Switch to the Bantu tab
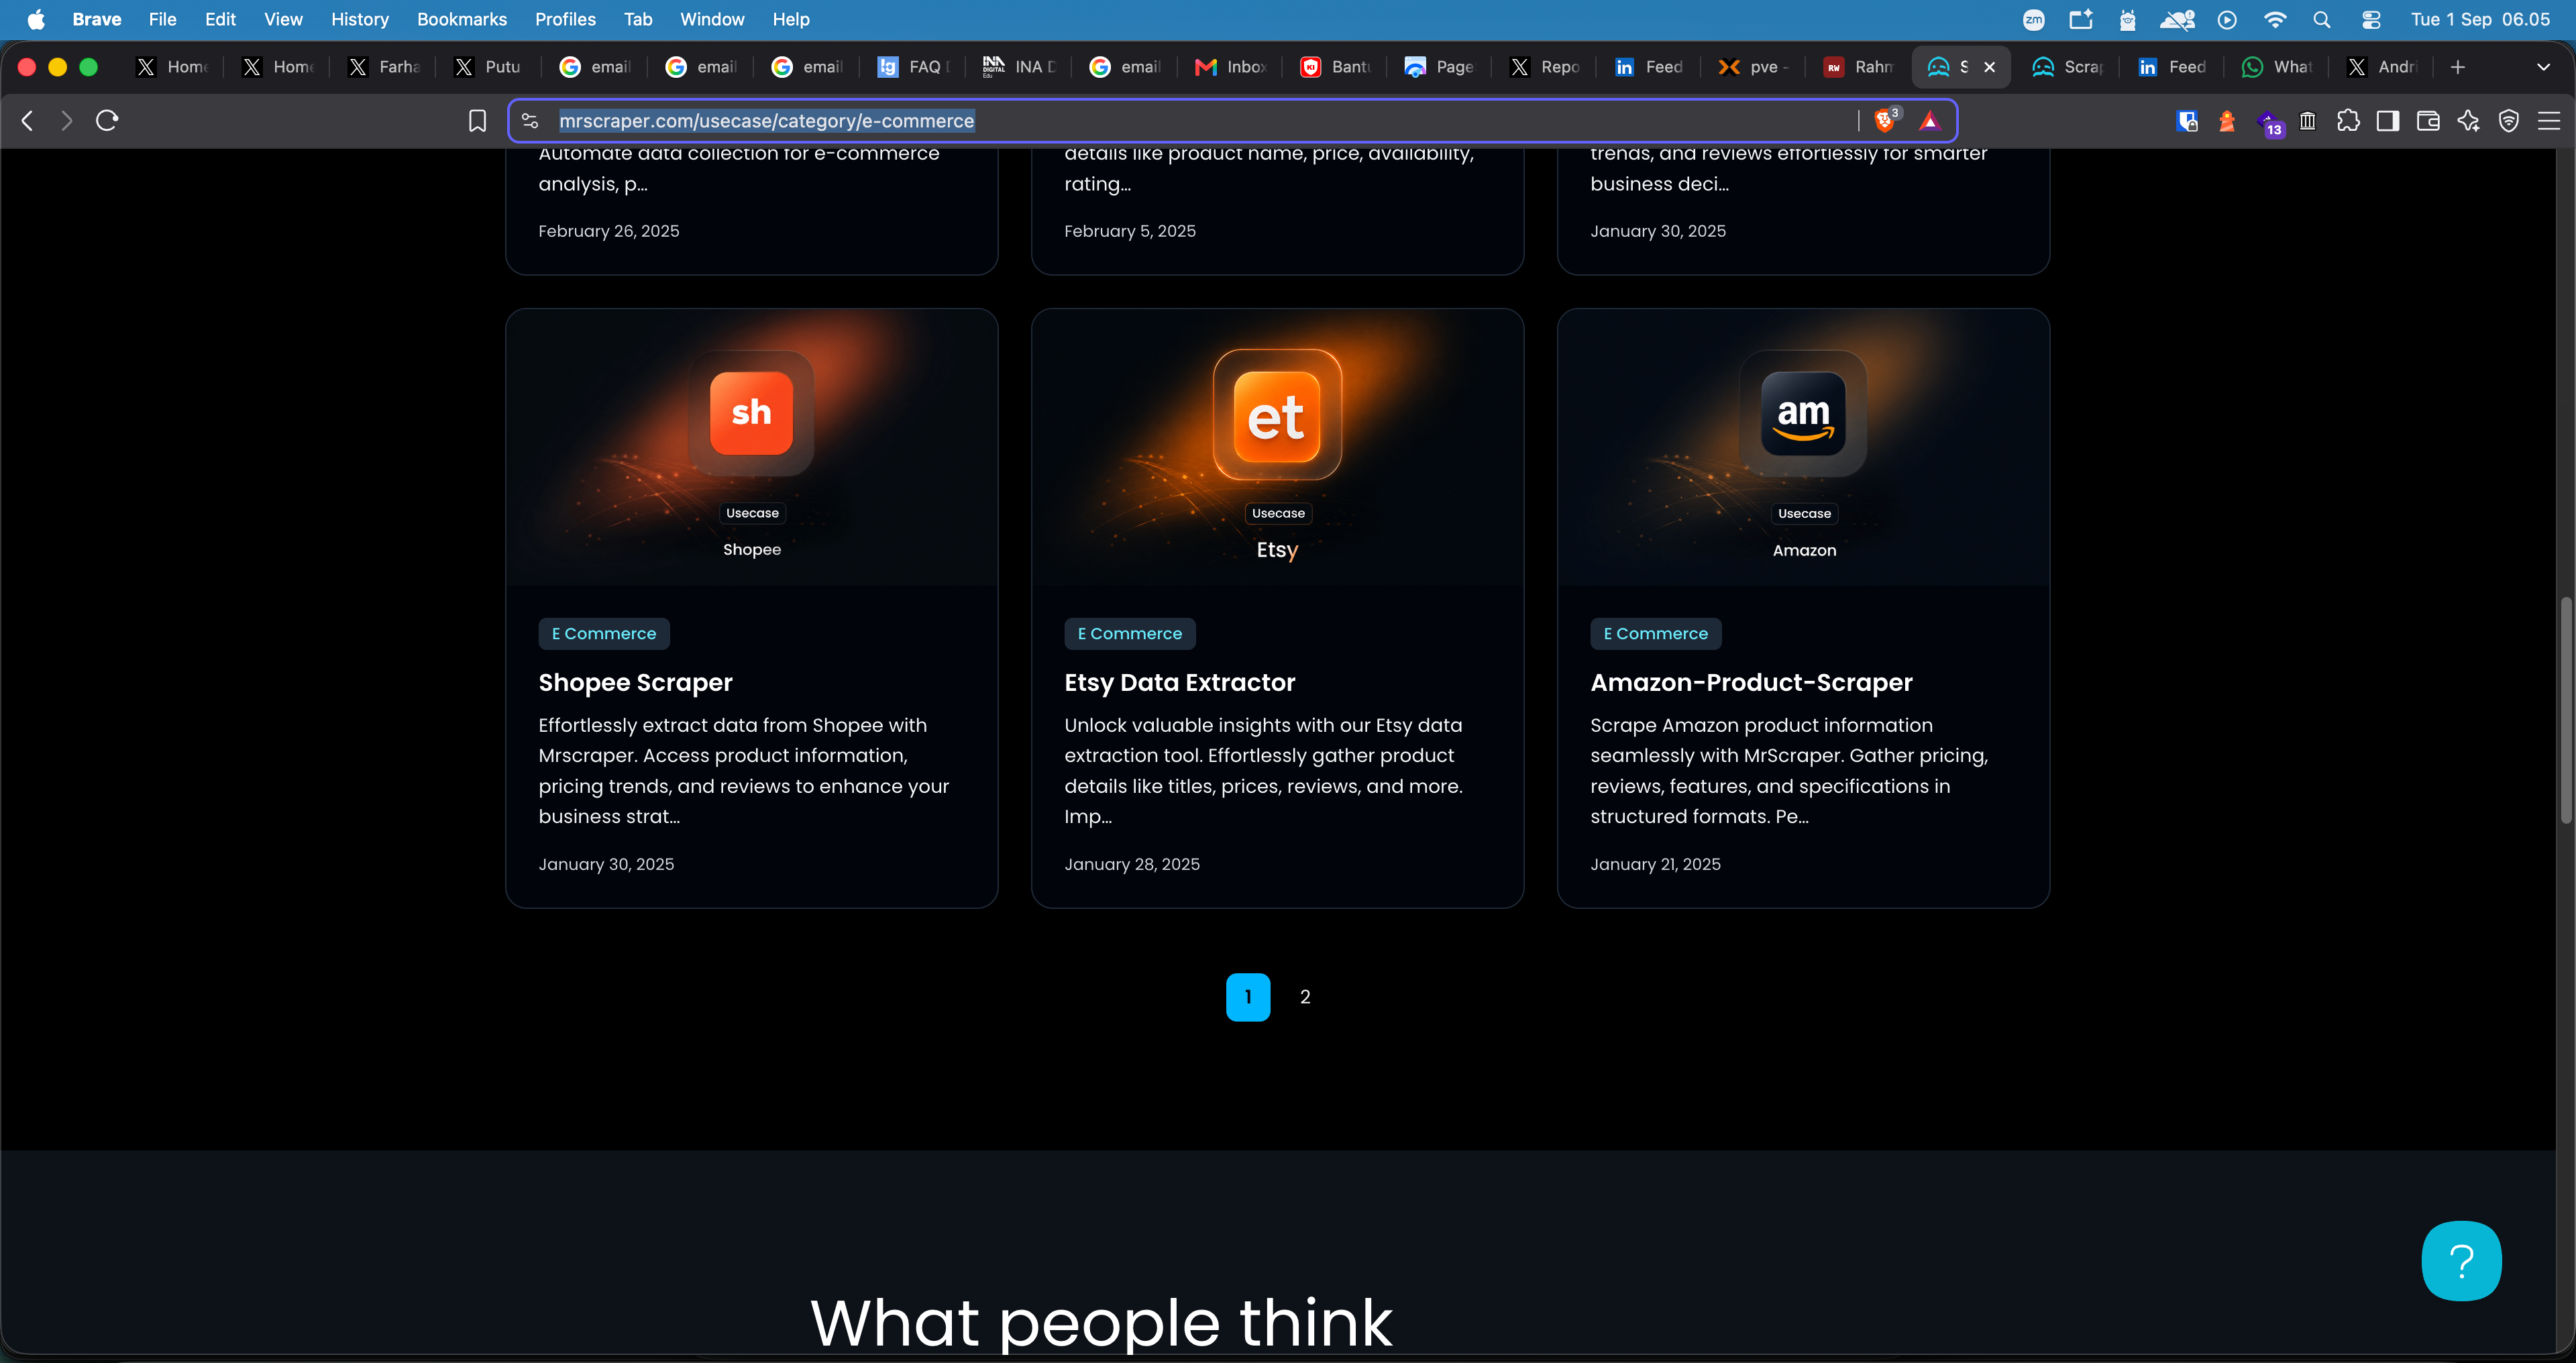The height and width of the screenshot is (1363, 2576). point(1336,67)
